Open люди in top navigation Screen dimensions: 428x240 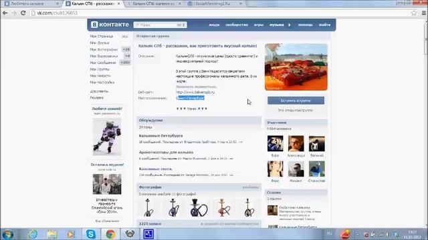[x=214, y=25]
